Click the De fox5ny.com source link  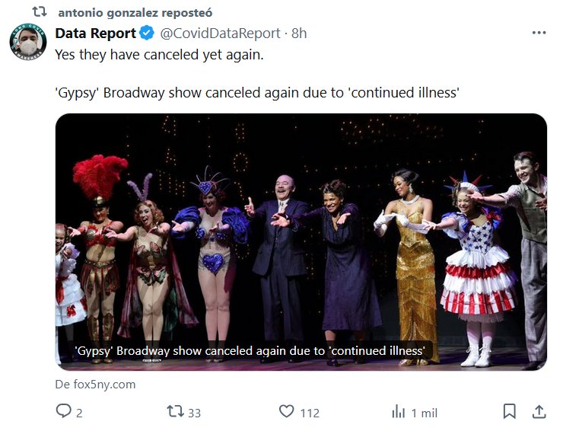tap(95, 385)
